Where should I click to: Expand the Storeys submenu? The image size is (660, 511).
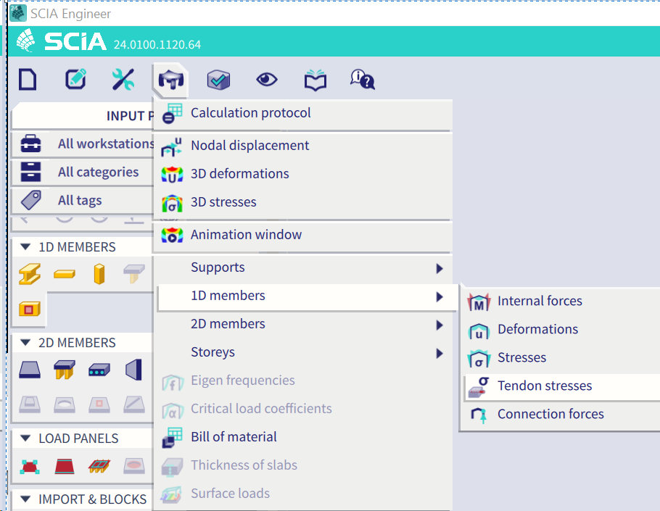point(213,352)
